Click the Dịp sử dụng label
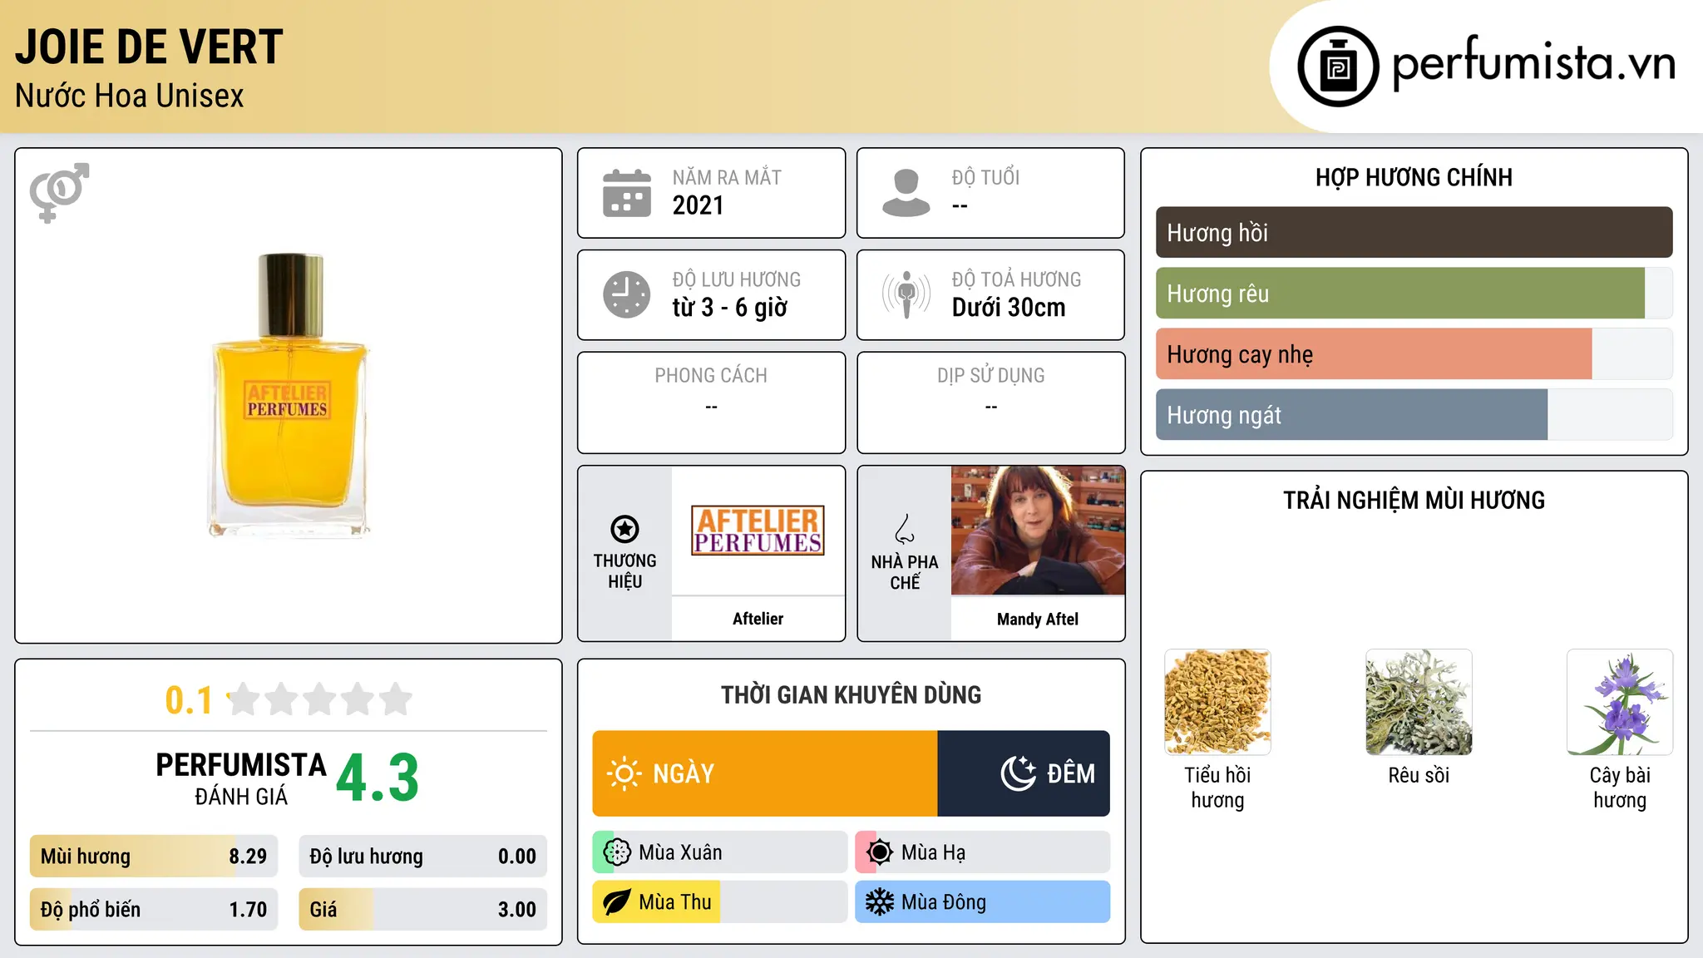Screen dimensions: 1703x958 990,376
